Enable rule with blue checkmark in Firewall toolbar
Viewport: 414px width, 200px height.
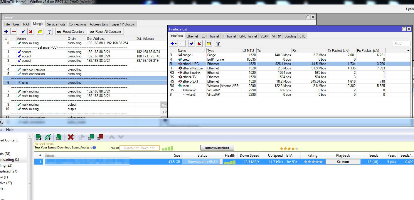tap(23, 32)
